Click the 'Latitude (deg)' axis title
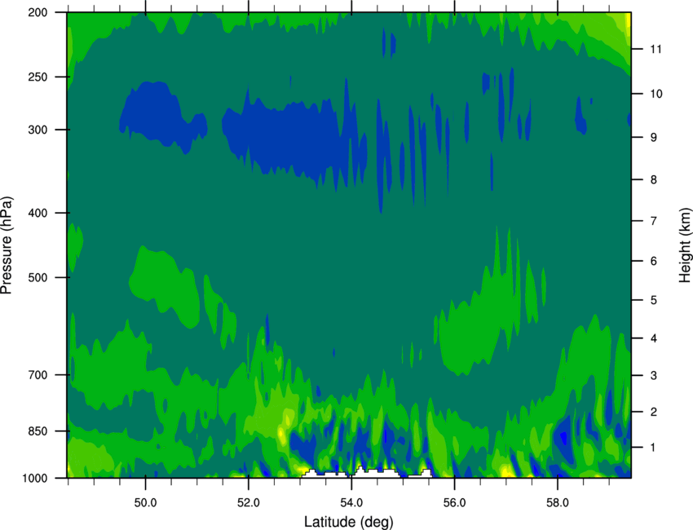The width and height of the screenshot is (693, 530). click(x=348, y=522)
